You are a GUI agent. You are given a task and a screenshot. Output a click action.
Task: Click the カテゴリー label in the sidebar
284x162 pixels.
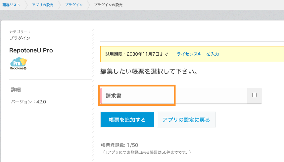click(20, 32)
